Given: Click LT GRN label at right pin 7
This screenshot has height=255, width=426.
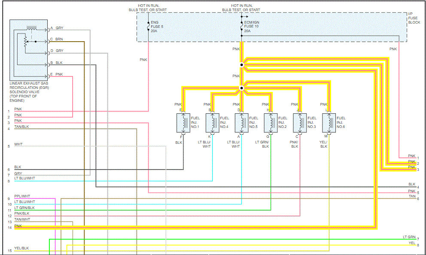Looking at the screenshot, I should coord(409,237).
